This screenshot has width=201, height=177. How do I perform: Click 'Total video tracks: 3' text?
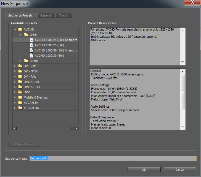click(x=105, y=121)
